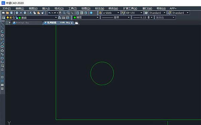Image resolution: width=201 pixels, height=125 pixels.
Task: Open the Insert (I) menu
Action: coord(46,8)
